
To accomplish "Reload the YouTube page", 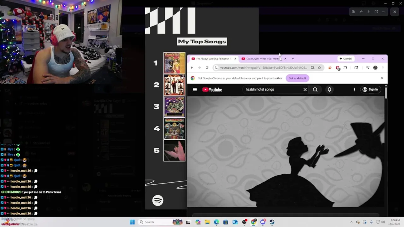I will tap(207, 68).
